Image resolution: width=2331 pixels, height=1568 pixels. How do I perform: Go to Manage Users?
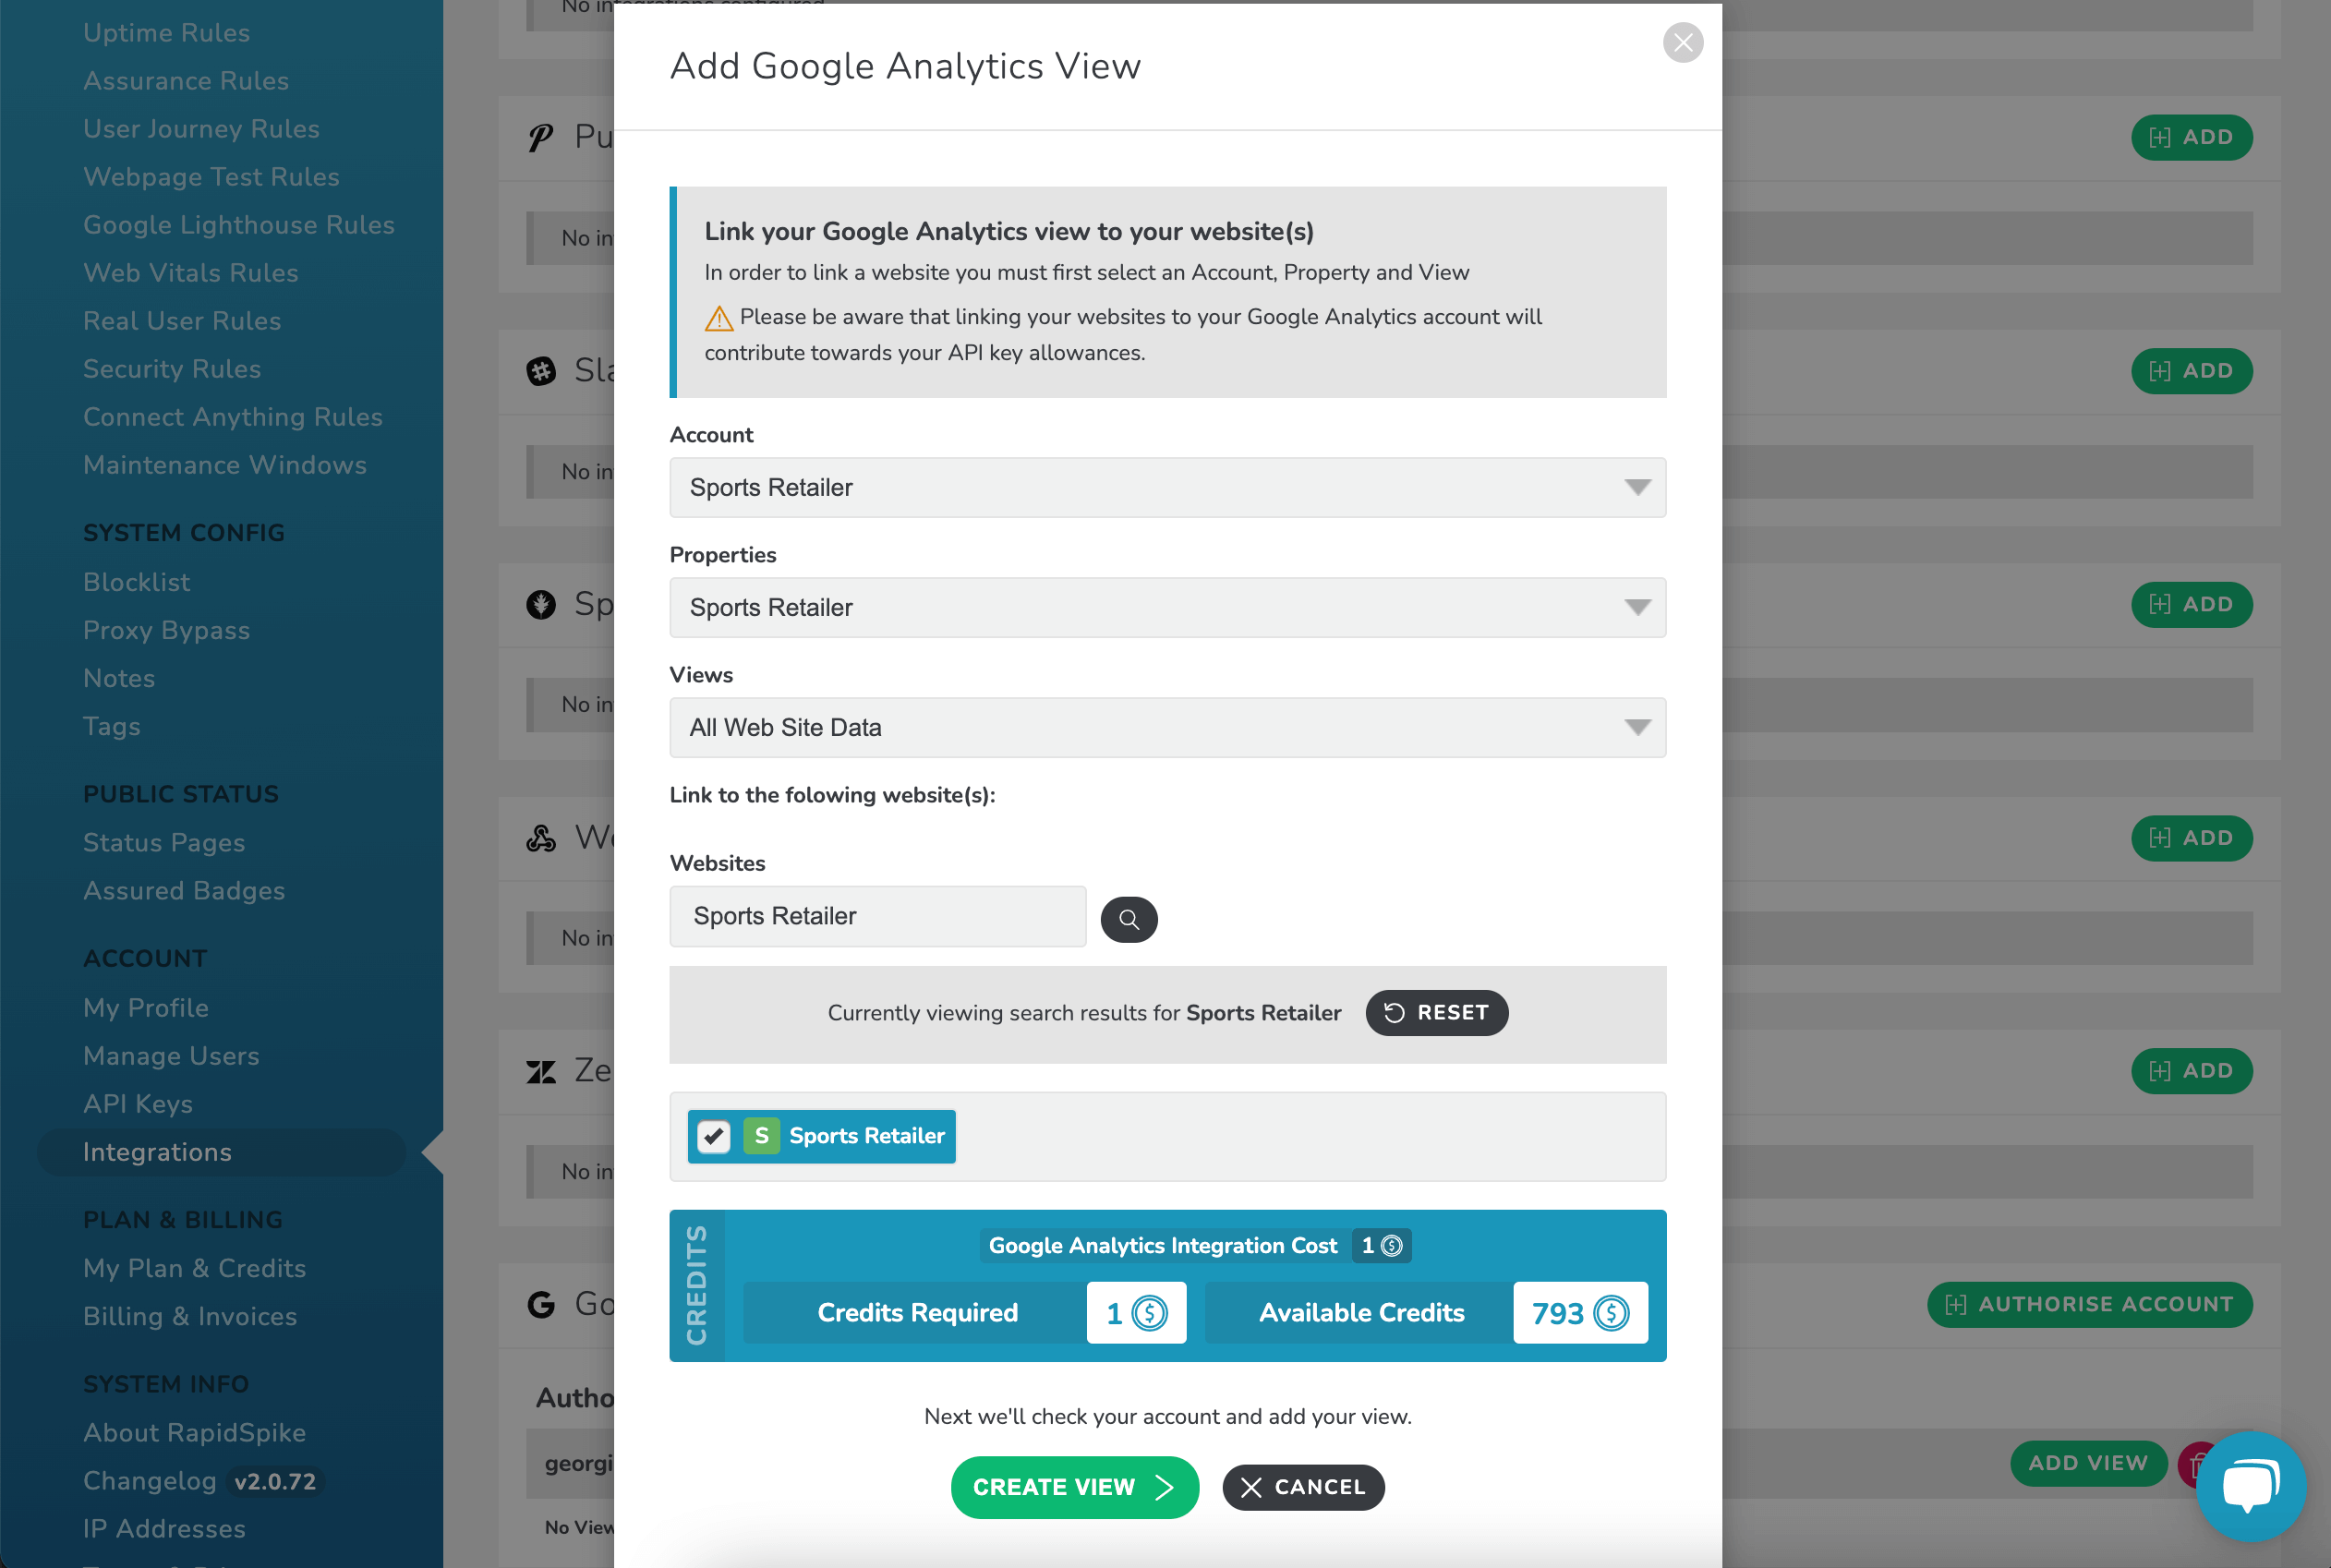click(171, 1055)
